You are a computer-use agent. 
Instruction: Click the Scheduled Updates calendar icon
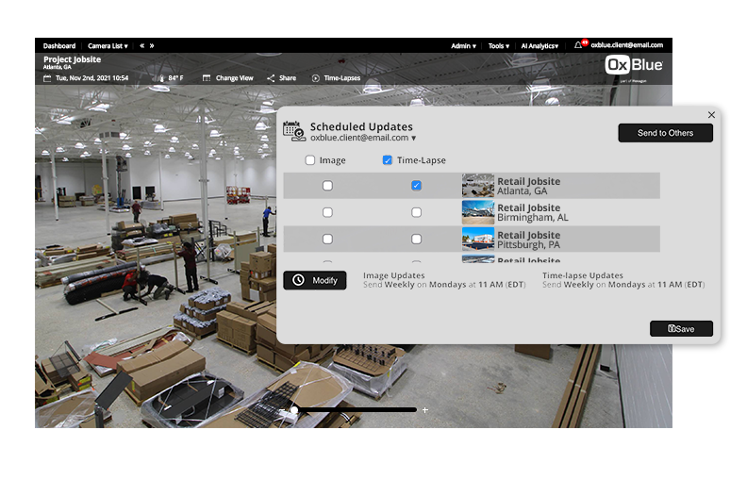[x=294, y=131]
